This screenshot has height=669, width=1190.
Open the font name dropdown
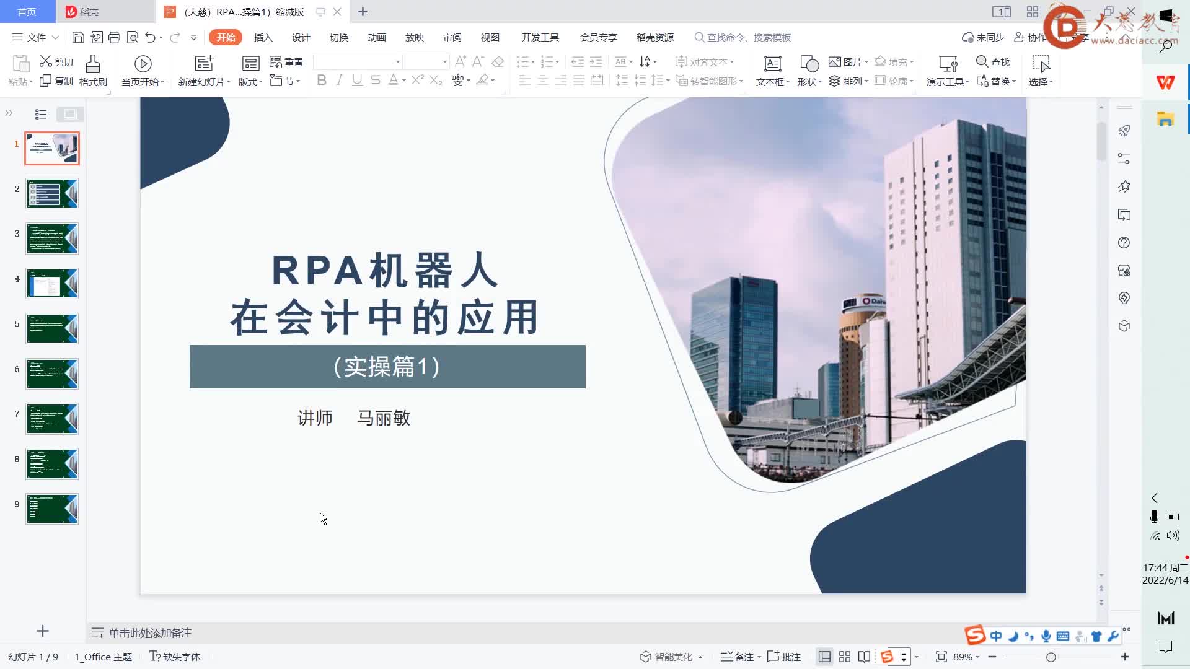(x=398, y=62)
